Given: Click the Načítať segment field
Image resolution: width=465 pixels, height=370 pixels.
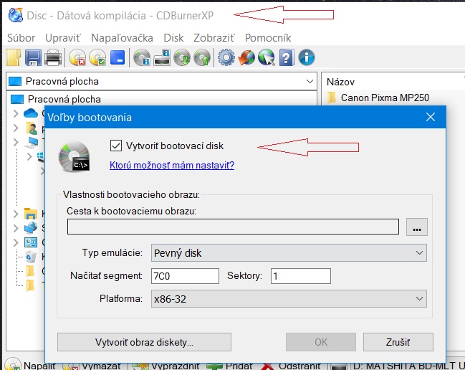Looking at the screenshot, I should point(185,276).
